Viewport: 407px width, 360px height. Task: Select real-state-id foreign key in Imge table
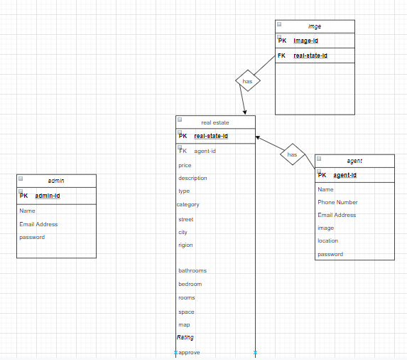310,55
